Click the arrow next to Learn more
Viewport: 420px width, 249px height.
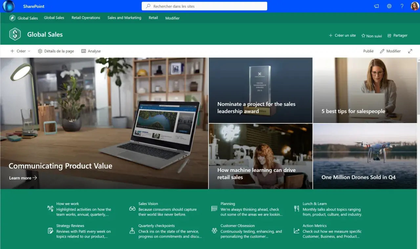point(35,178)
